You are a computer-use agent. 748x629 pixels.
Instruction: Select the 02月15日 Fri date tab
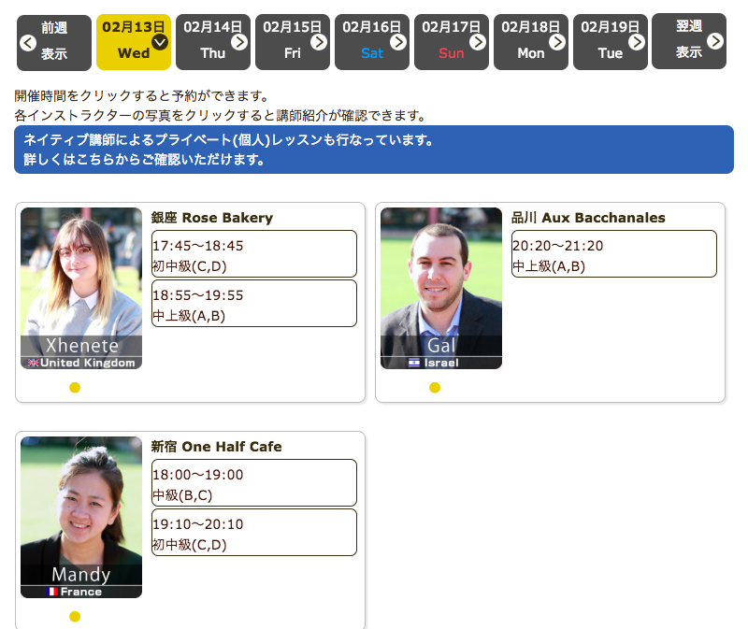pos(292,42)
